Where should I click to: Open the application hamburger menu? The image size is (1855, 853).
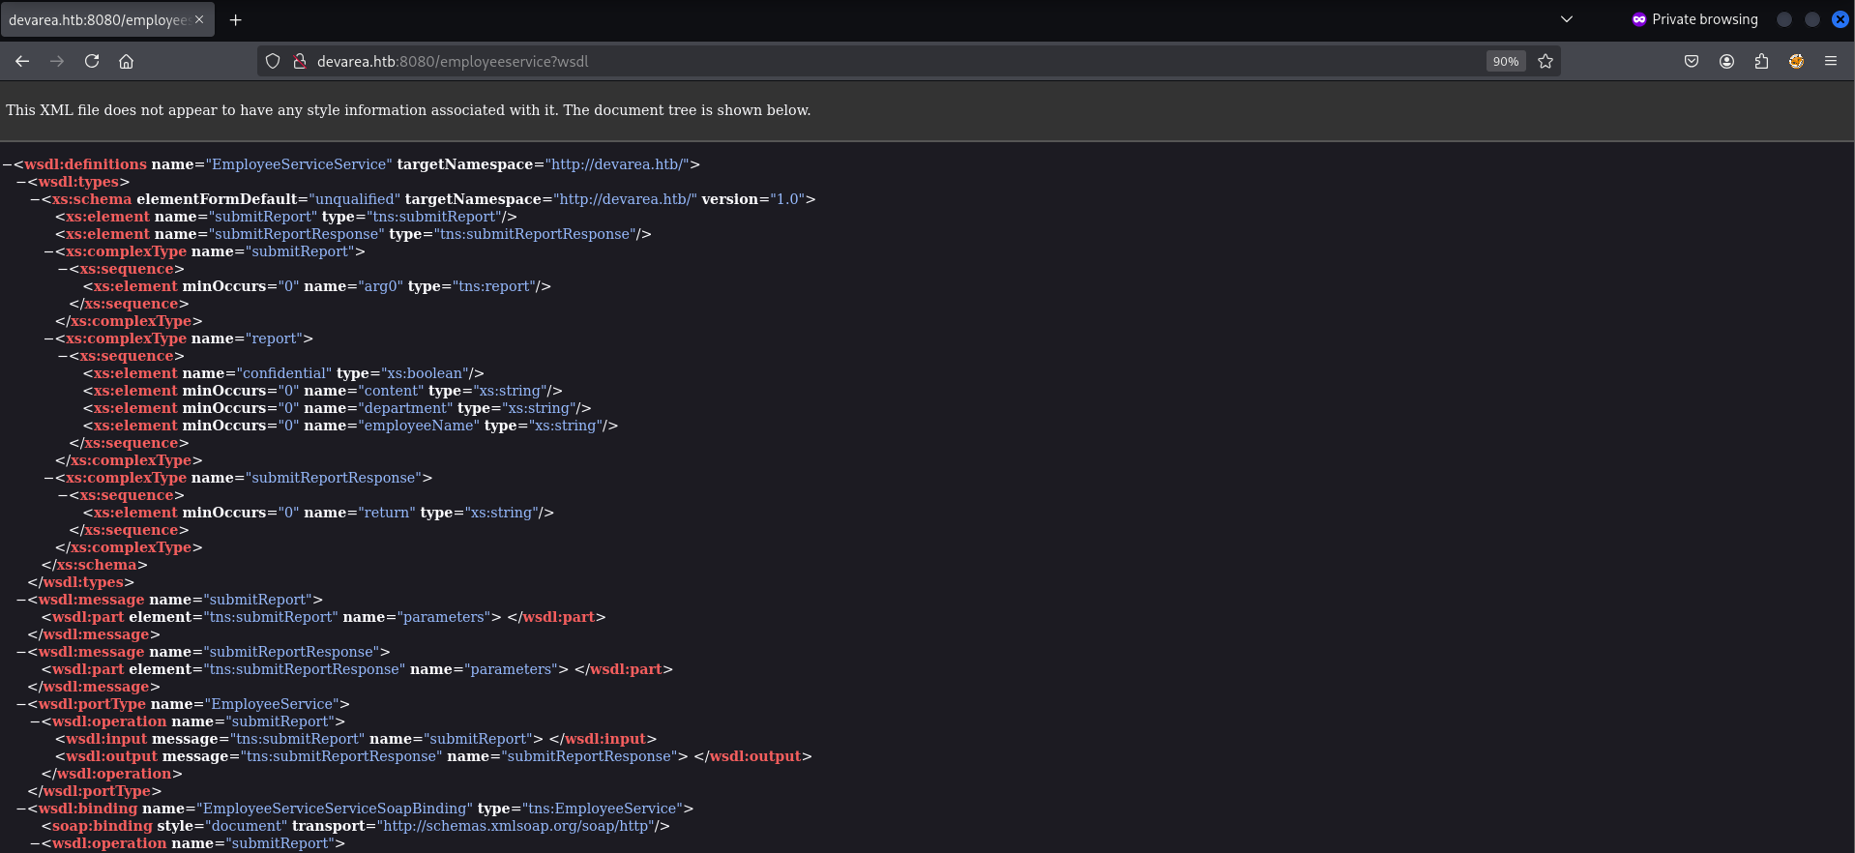[1831, 61]
